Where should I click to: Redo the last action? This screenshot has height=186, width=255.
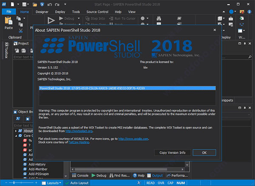(x=57, y=4)
